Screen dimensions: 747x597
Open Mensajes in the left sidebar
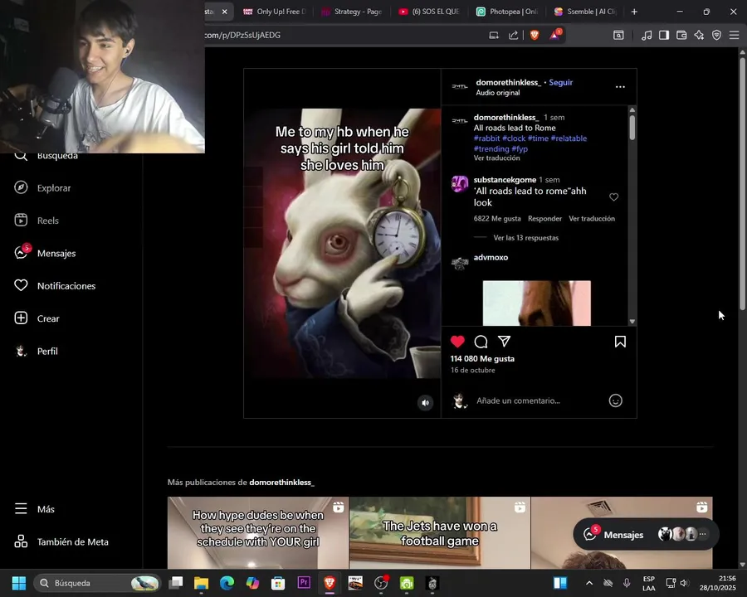point(46,253)
